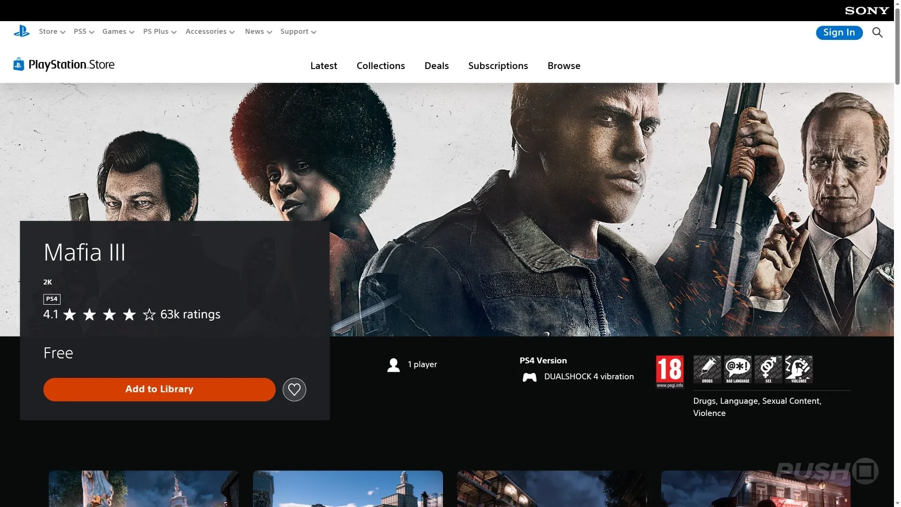Click the Drugs content descriptor icon
901x507 pixels.
click(707, 369)
